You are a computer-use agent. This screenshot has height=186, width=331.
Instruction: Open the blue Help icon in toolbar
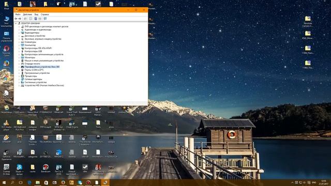coord(36,19)
